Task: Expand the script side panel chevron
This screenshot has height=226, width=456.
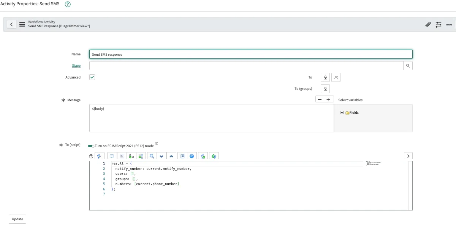Action: 408,156
